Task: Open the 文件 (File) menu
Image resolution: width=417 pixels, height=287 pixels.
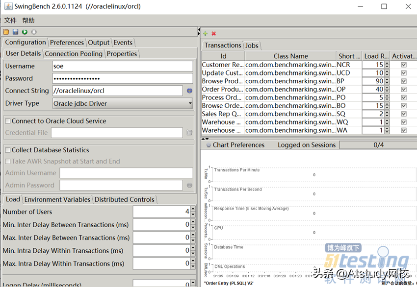Action: [10, 21]
